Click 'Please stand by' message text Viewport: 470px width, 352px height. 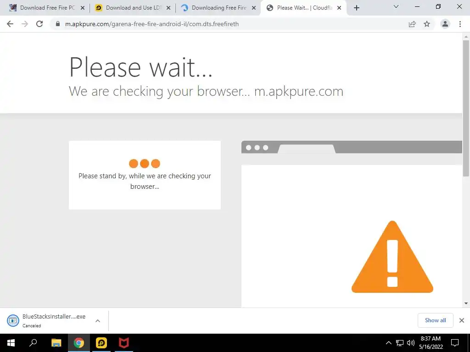point(145,181)
